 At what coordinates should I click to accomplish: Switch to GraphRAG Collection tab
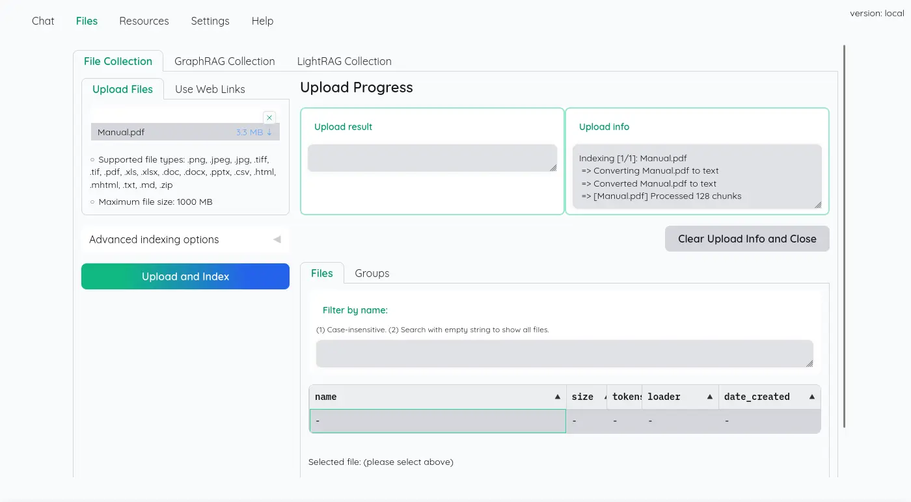click(224, 61)
